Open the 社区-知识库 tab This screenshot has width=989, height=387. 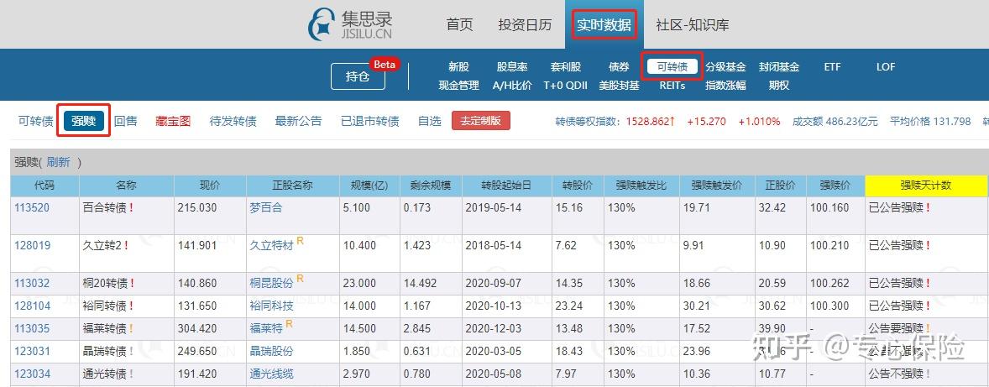point(693,25)
